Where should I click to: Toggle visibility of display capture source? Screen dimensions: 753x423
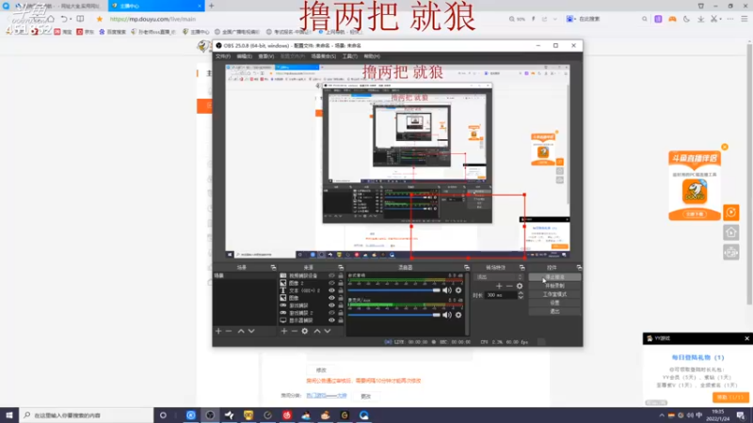tap(331, 321)
